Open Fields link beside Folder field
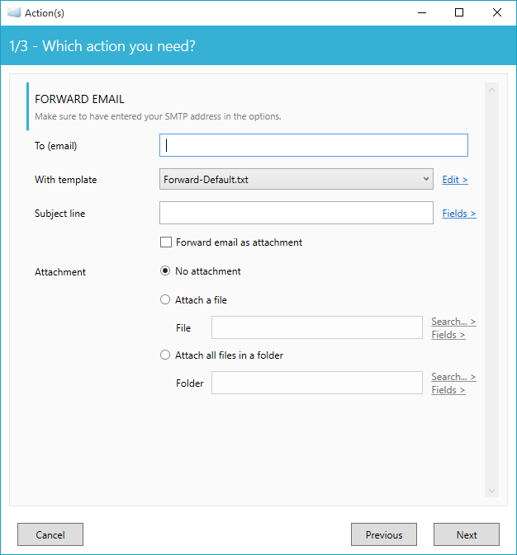 pyautogui.click(x=448, y=390)
